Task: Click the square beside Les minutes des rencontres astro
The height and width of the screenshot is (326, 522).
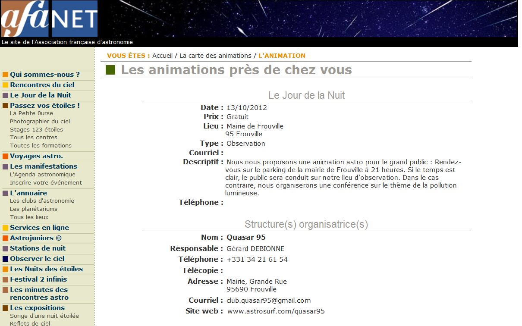Action: (x=6, y=290)
